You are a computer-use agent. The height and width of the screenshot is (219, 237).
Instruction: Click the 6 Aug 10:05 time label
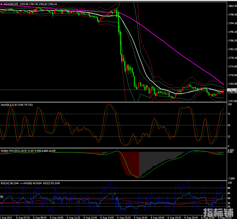pos(56,218)
